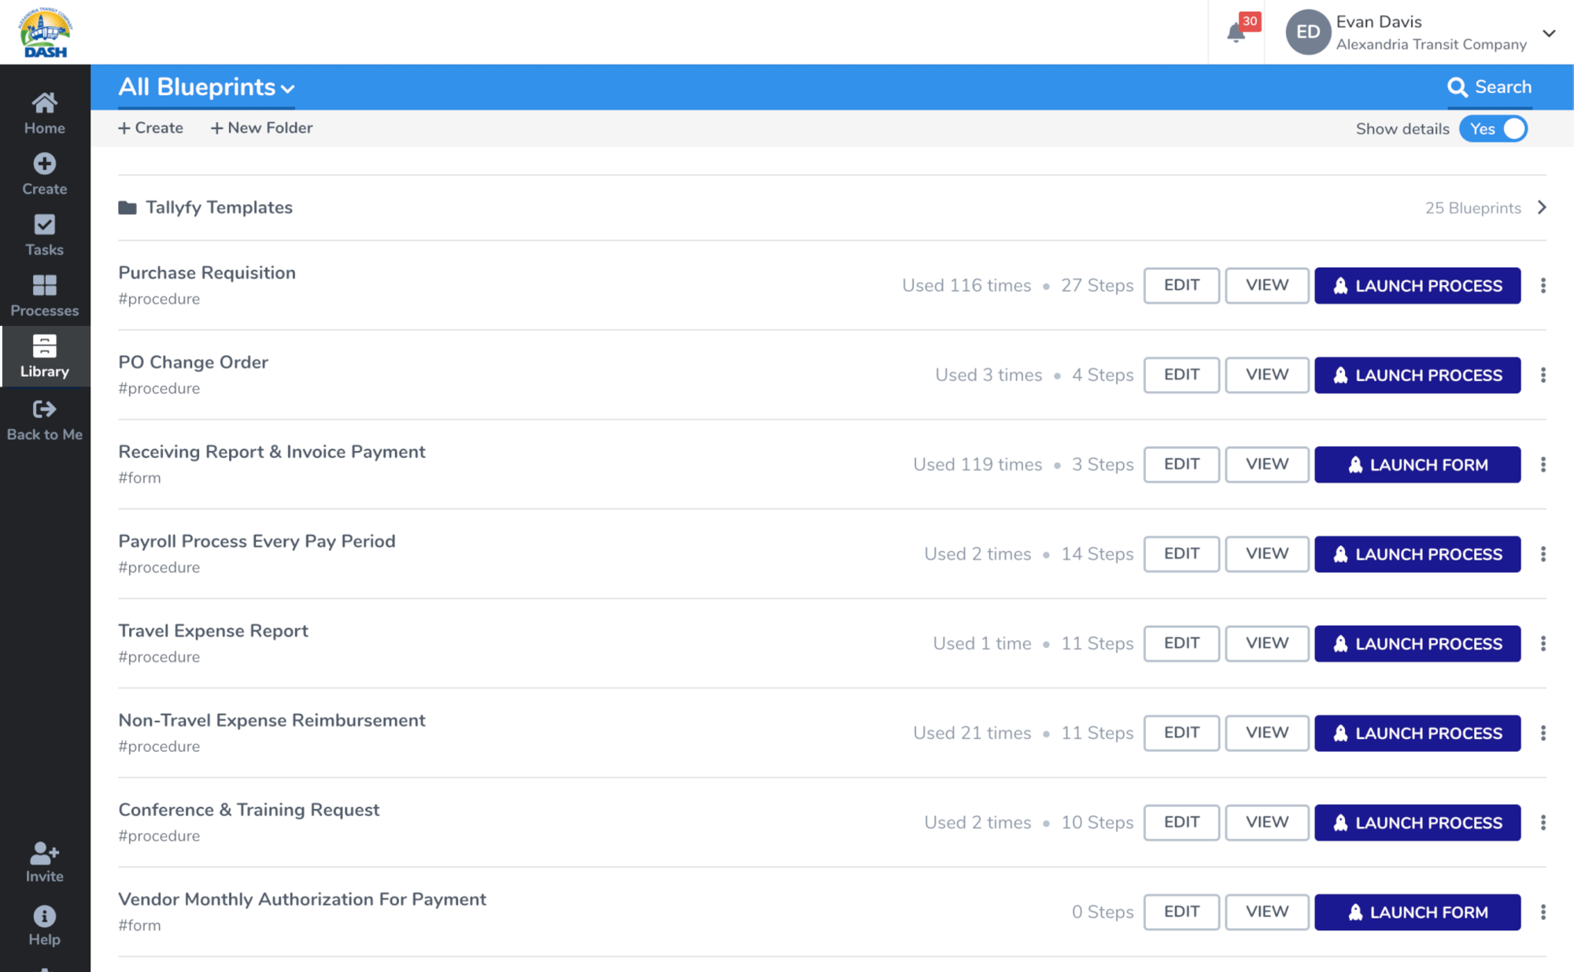This screenshot has height=972, width=1574.
Task: Click the + Create toolbar link
Action: coord(150,128)
